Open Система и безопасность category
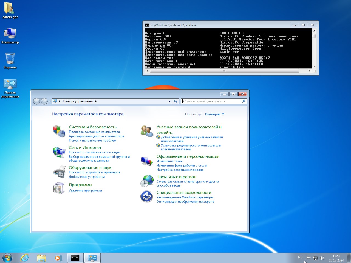This screenshot has width=351, height=263. (x=93, y=127)
